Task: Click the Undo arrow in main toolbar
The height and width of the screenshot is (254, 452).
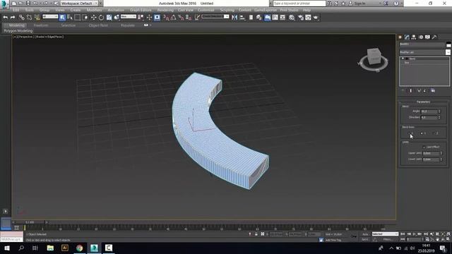Action: click(5, 18)
